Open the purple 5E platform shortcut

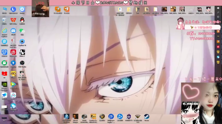click(129, 117)
